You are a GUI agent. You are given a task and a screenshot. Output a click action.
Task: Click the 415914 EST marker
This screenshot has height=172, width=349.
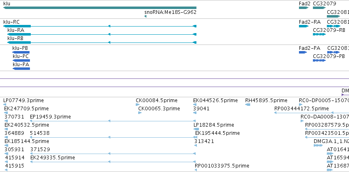(7, 162)
